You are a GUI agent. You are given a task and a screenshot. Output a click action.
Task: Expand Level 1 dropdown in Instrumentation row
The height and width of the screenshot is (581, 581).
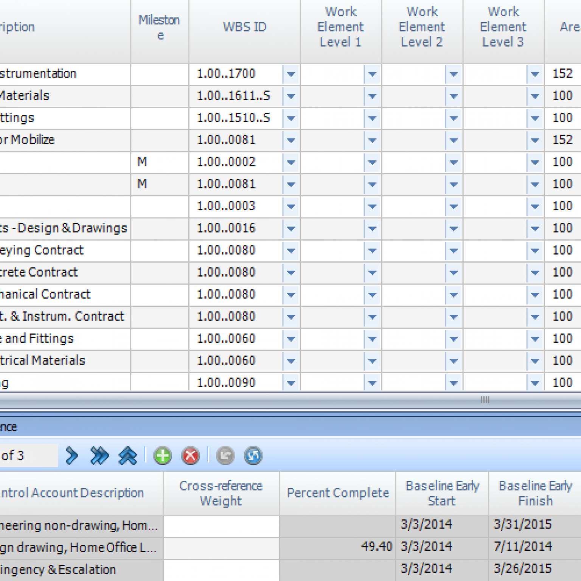(372, 74)
